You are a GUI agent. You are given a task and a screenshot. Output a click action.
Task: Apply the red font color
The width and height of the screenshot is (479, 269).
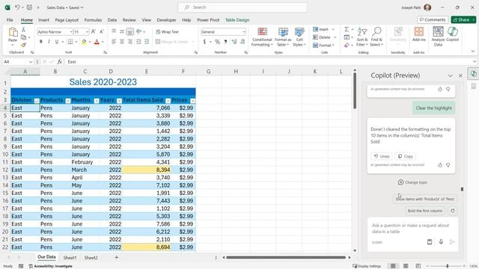pyautogui.click(x=97, y=42)
